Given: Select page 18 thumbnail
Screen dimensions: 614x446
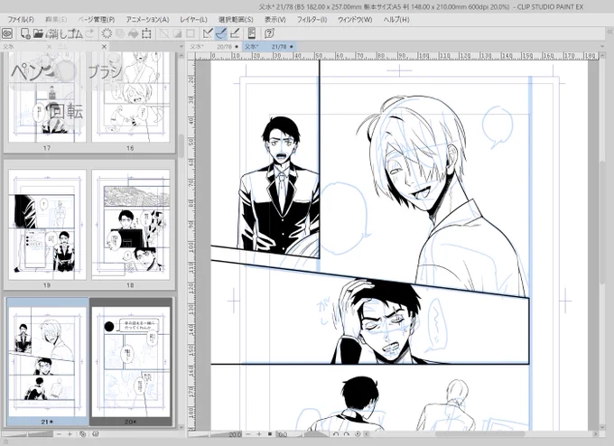Looking at the screenshot, I should [130, 225].
